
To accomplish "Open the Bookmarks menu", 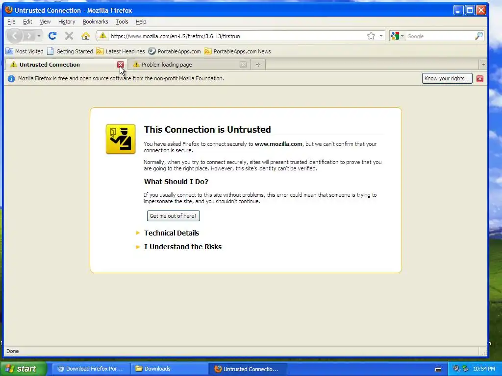I will [96, 22].
